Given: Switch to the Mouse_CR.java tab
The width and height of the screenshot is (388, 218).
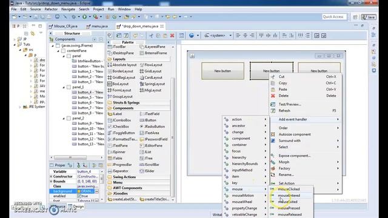Looking at the screenshot, I should pyautogui.click(x=63, y=26).
